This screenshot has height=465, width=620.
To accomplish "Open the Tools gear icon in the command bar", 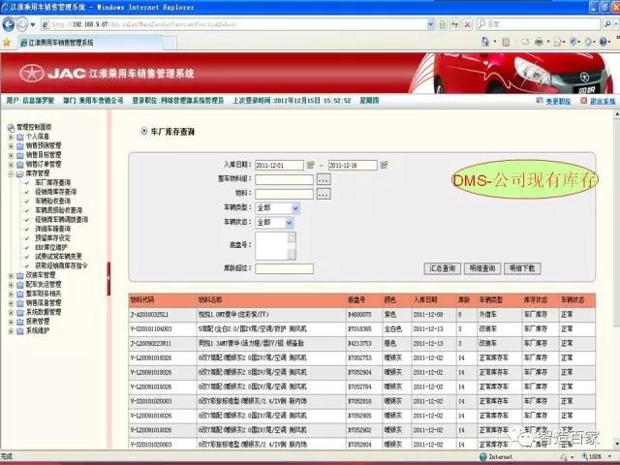I will pyautogui.click(x=588, y=42).
